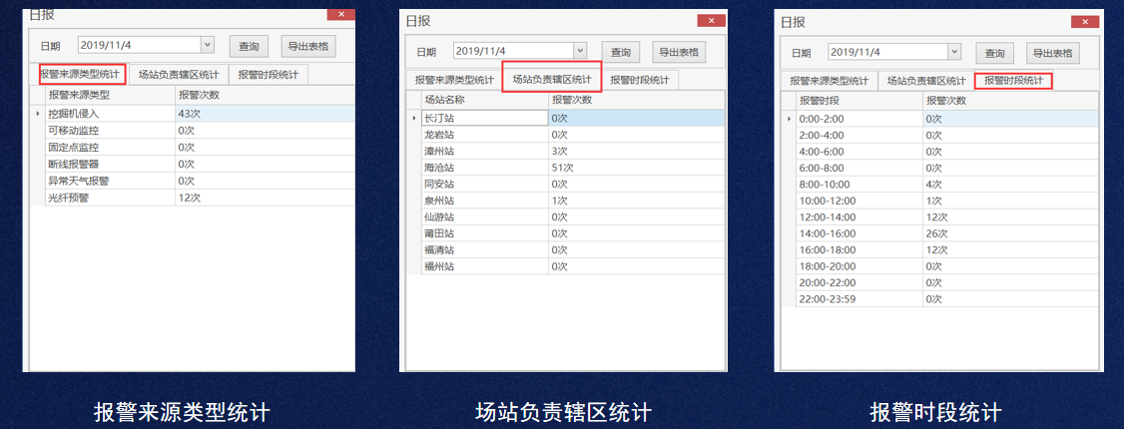
Task: Open the date dropdown above the 挖掘机侵入 table
Action: (x=207, y=45)
